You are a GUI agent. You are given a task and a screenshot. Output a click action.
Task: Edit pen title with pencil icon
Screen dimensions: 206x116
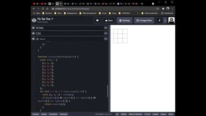pos(52,19)
